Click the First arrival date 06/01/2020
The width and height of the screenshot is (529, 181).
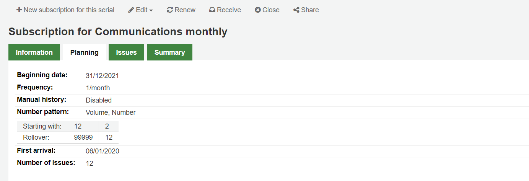103,151
